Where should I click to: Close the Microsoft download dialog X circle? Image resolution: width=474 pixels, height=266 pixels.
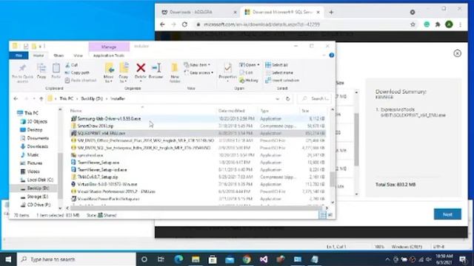coord(458,53)
